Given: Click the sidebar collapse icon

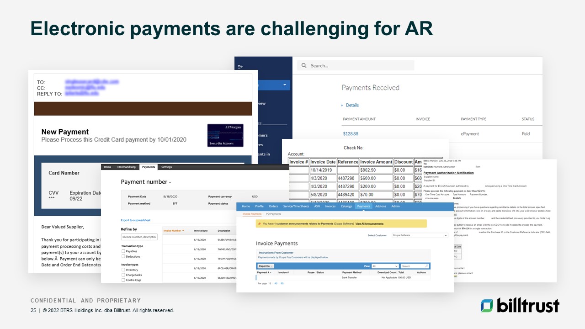Looking at the screenshot, I should [x=240, y=67].
